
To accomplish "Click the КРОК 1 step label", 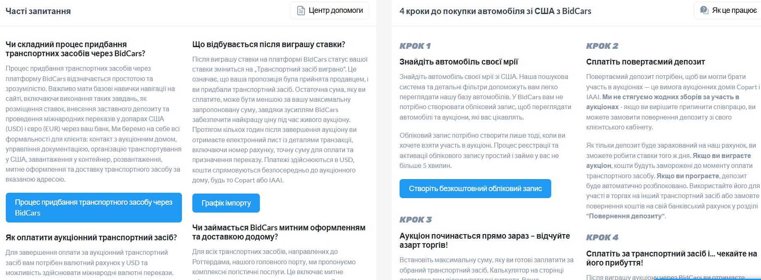I will [x=415, y=46].
